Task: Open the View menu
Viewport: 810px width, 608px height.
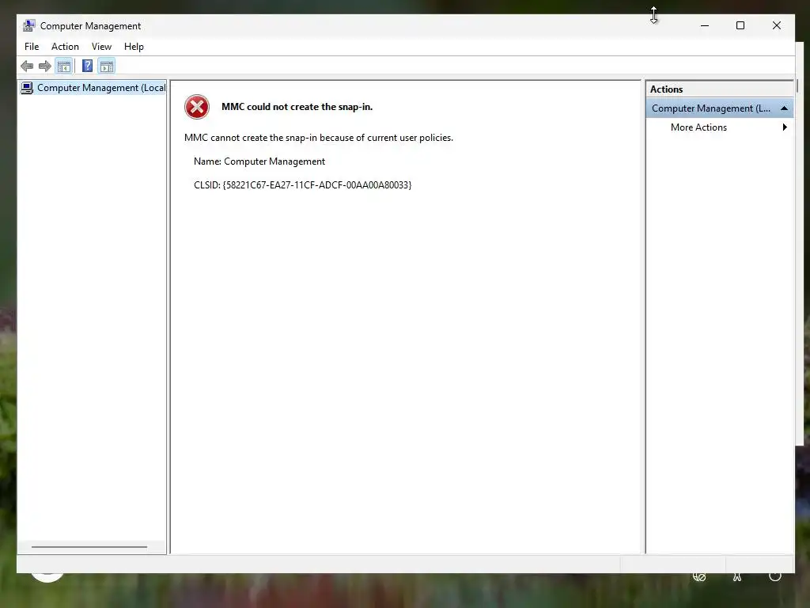Action: [101, 47]
